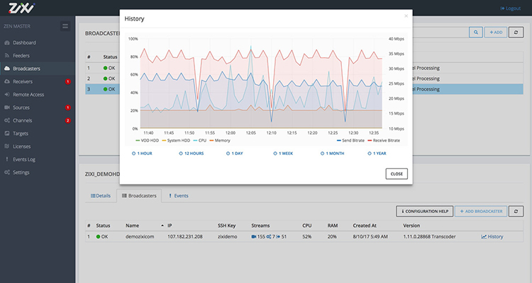Switch to the Events tab
The image size is (532, 283).
pos(179,196)
